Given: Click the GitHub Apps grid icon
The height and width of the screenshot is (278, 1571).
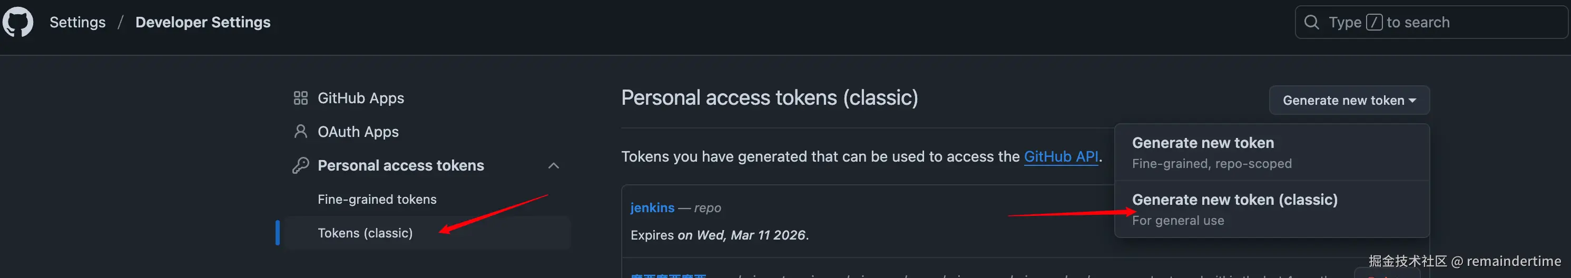Looking at the screenshot, I should (x=300, y=98).
